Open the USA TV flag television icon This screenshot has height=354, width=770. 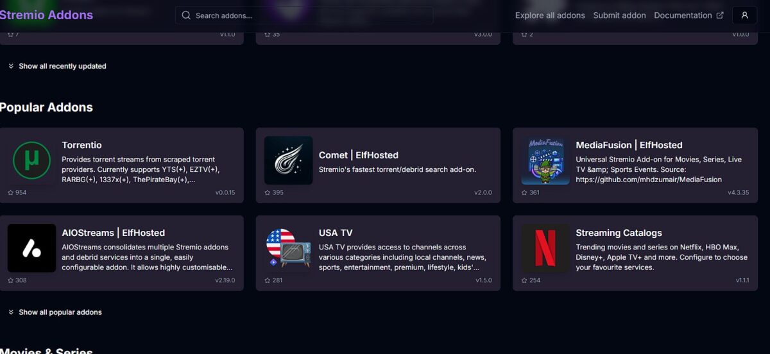pyautogui.click(x=289, y=248)
